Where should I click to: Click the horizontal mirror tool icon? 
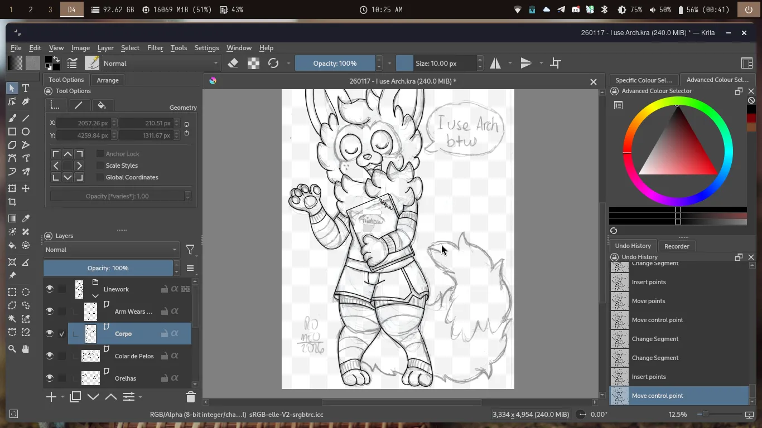click(x=495, y=64)
